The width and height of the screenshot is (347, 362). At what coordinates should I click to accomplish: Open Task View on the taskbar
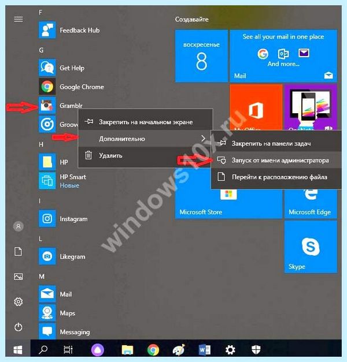68,350
